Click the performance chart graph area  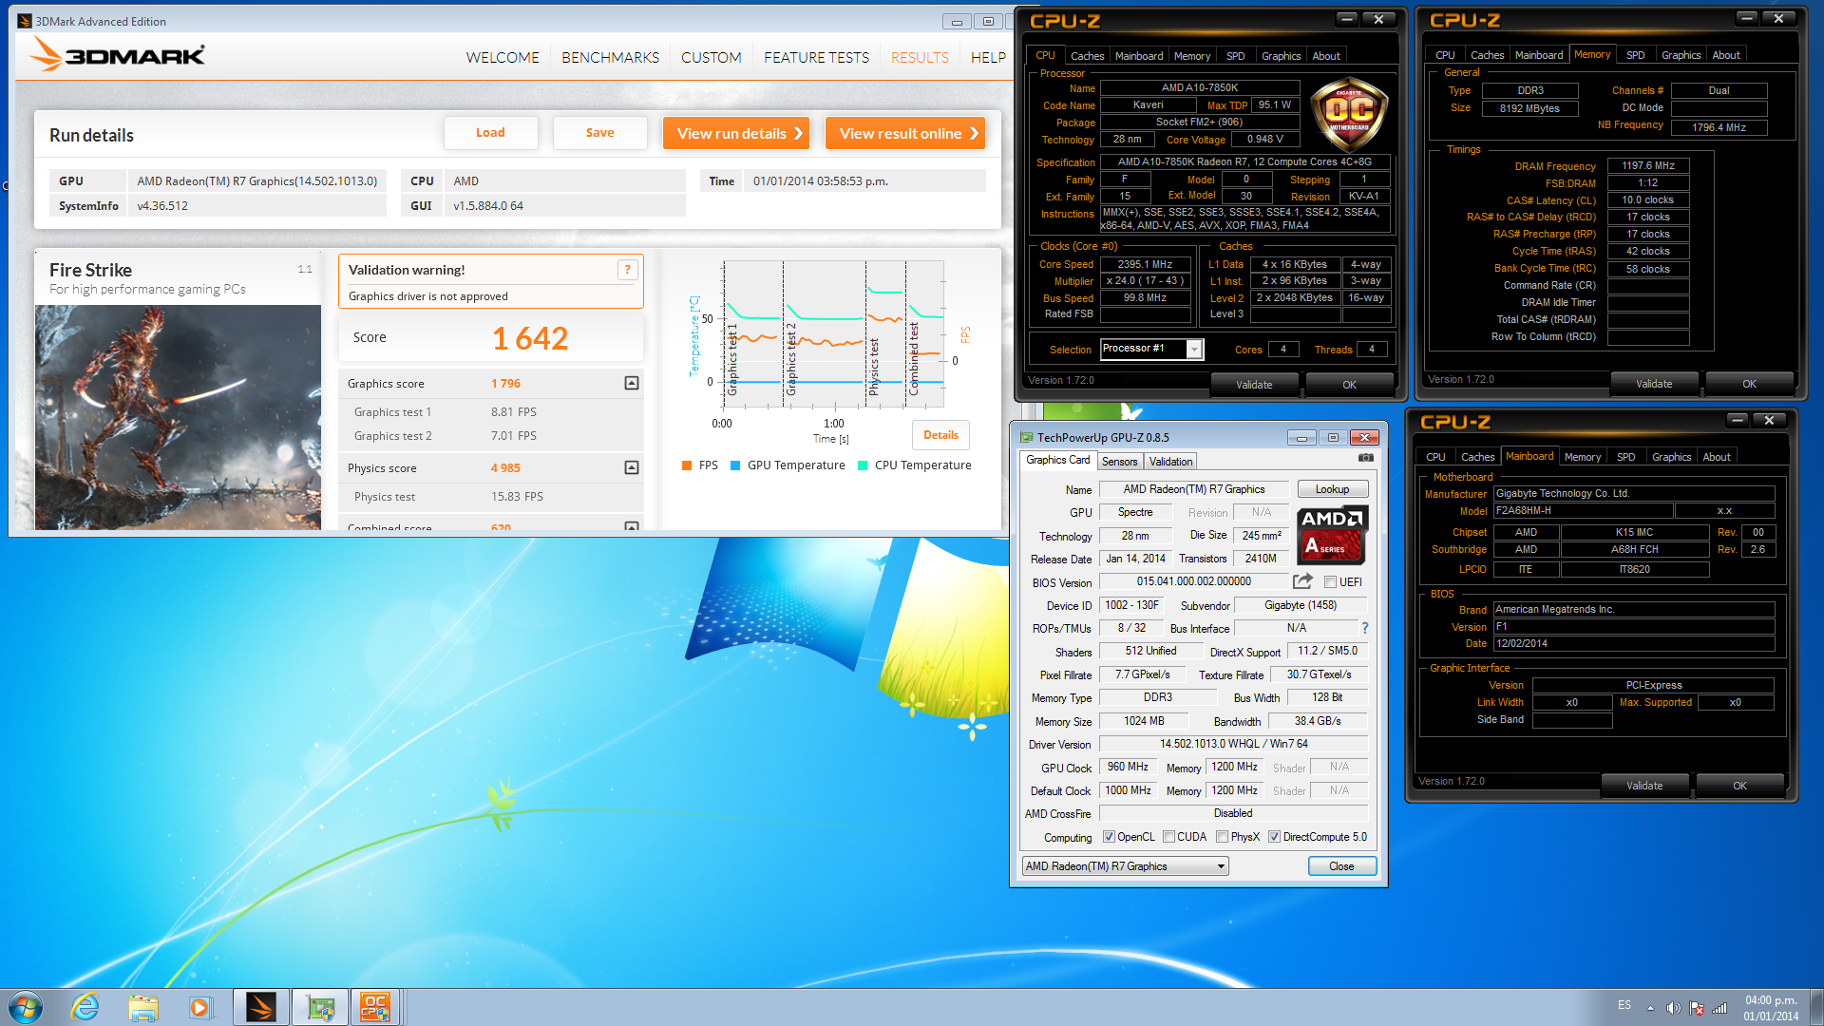(833, 332)
